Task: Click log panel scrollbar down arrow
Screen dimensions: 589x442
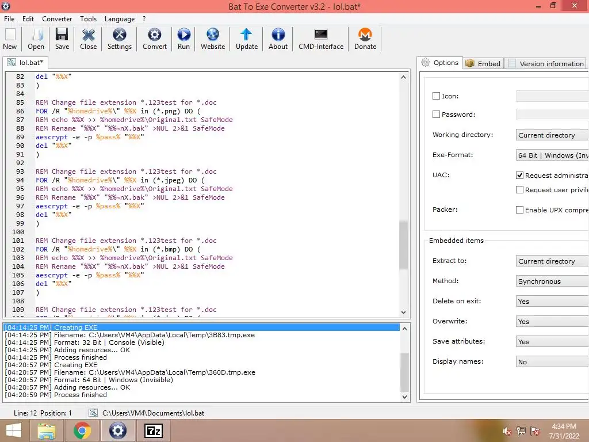Action: pos(404,397)
